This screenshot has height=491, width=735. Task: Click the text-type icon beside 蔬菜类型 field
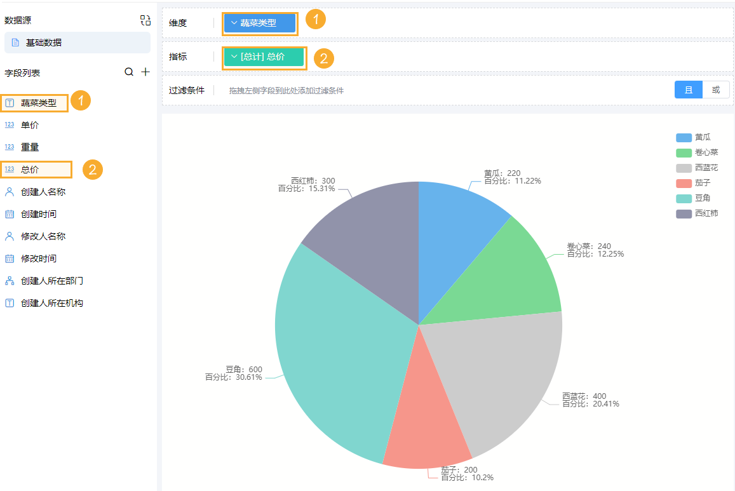(x=10, y=103)
